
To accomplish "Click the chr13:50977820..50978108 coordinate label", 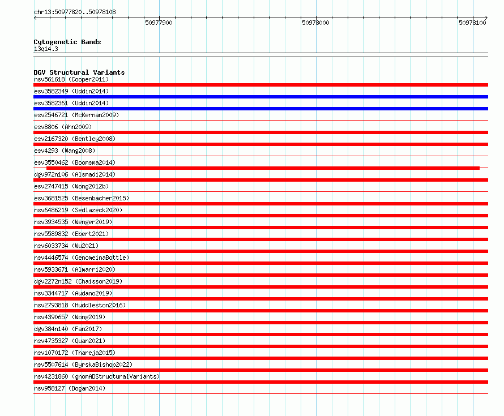I will pyautogui.click(x=75, y=12).
